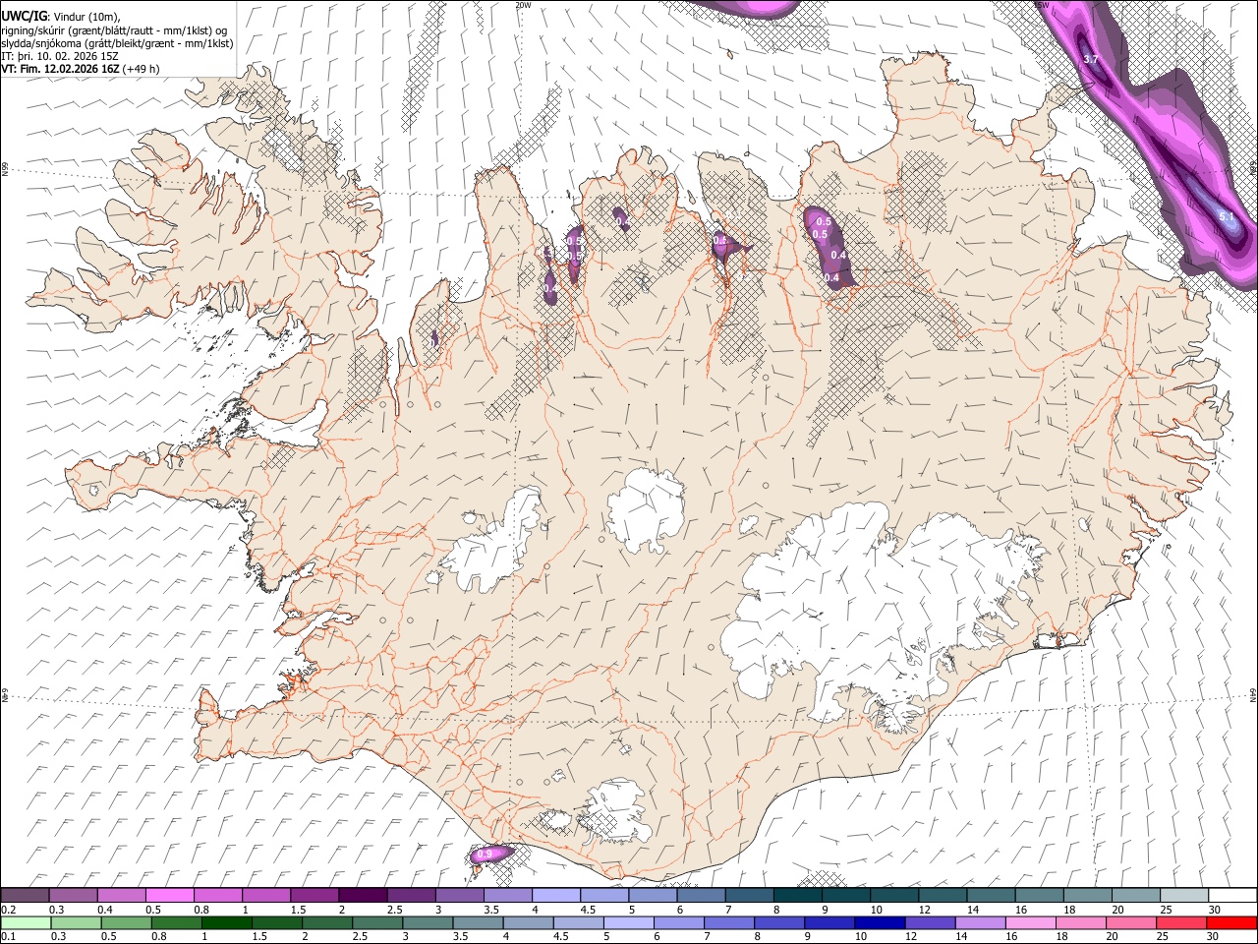Click the 'IT: þri. 10. 02. 2026 15Z' line

click(x=60, y=56)
